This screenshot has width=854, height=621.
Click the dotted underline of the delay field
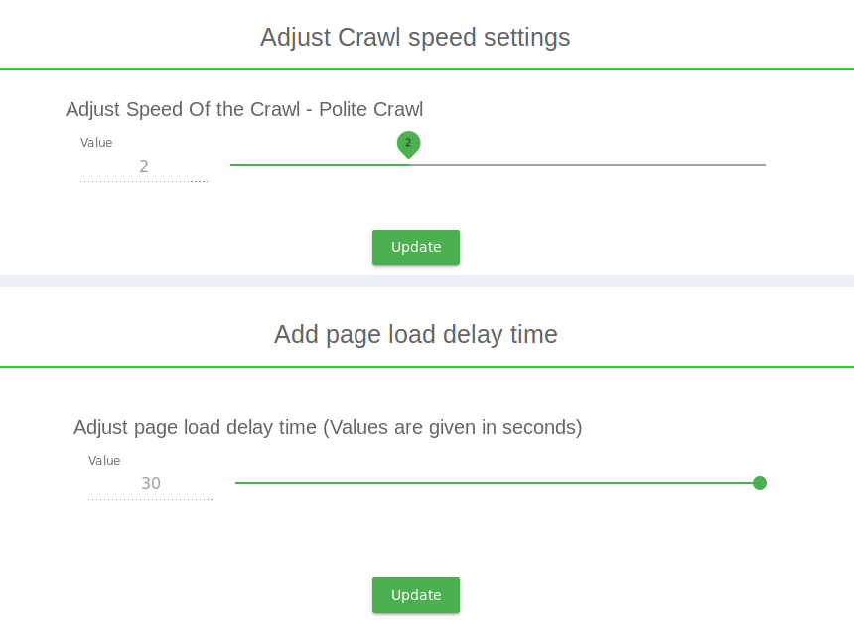coord(150,499)
